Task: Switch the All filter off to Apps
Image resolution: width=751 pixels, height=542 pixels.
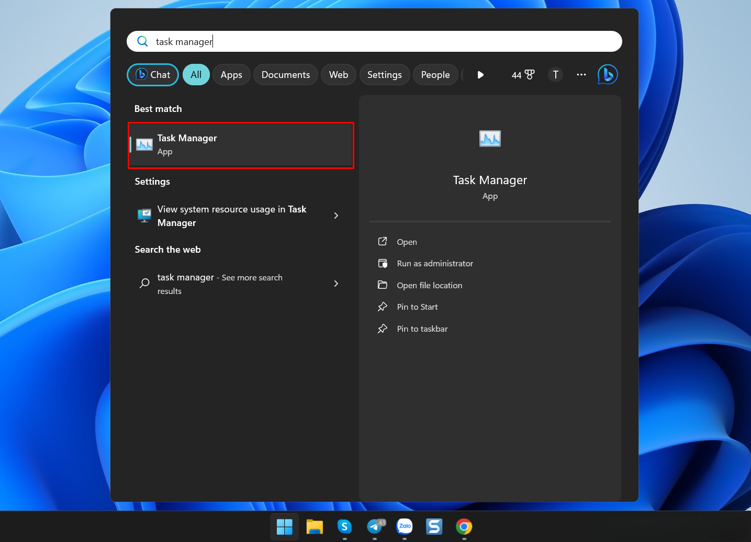Action: [231, 74]
